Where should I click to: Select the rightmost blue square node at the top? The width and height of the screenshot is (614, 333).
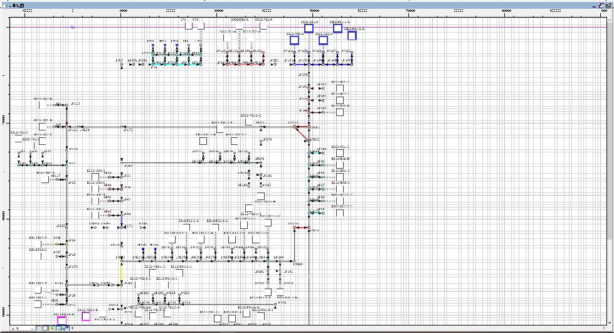(352, 36)
